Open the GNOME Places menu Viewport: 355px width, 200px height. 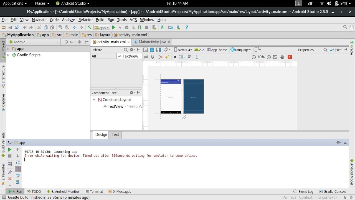click(x=42, y=3)
